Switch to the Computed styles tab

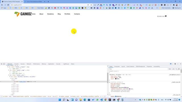coord(117,67)
